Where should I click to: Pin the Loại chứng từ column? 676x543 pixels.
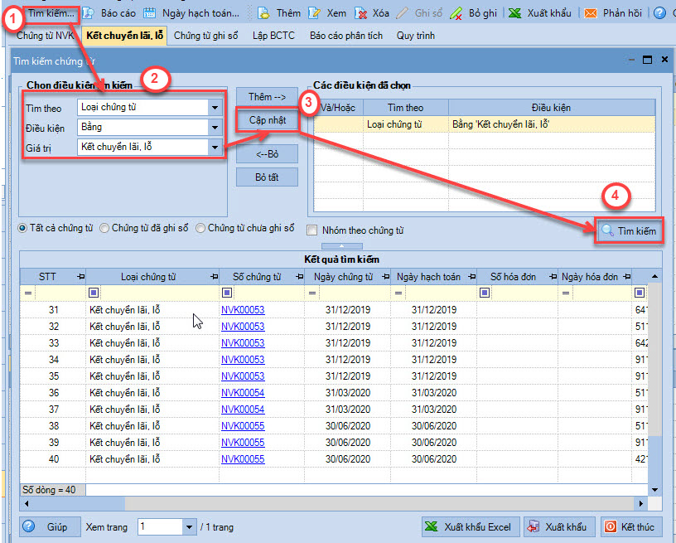214,276
